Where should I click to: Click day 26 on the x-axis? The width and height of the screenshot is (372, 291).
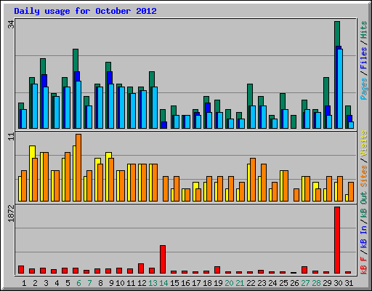[294, 283]
